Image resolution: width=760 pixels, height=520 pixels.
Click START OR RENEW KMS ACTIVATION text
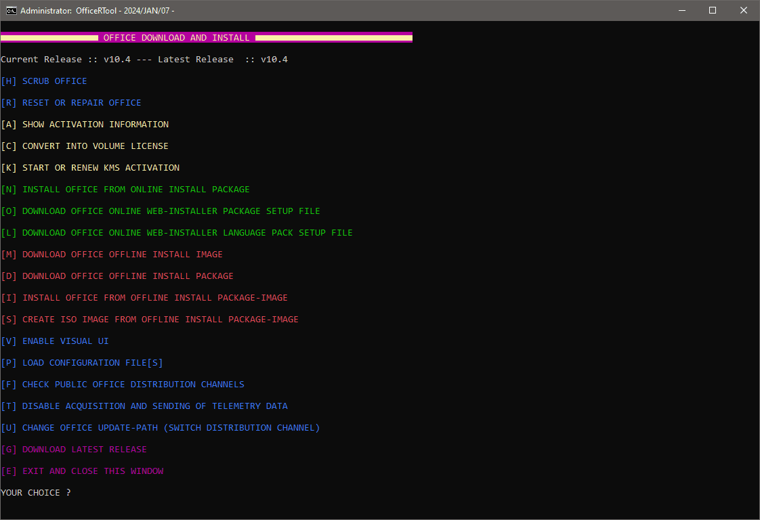click(x=101, y=168)
